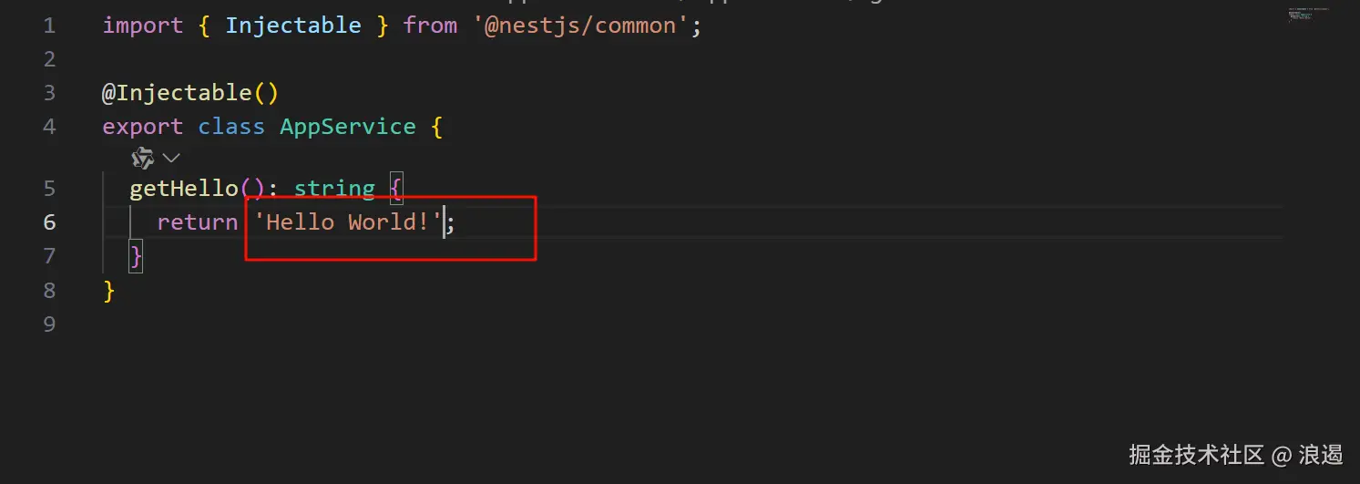
Task: Click the class keyword on line 4
Action: pos(231,127)
